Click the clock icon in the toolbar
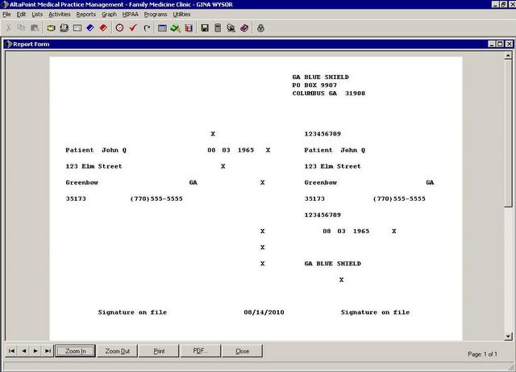516x372 pixels. [120, 27]
